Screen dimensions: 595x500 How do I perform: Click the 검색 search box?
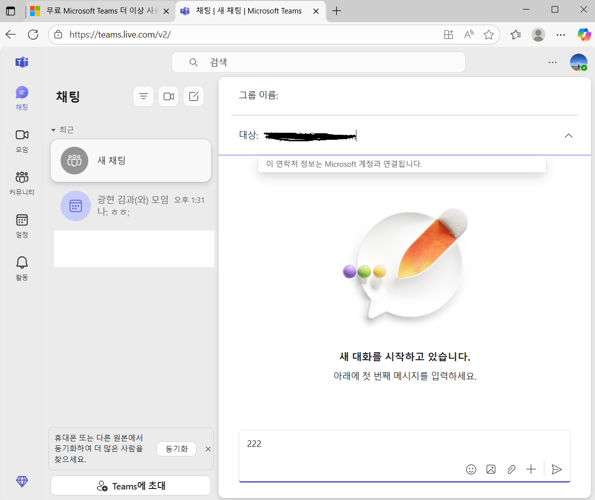[x=318, y=62]
